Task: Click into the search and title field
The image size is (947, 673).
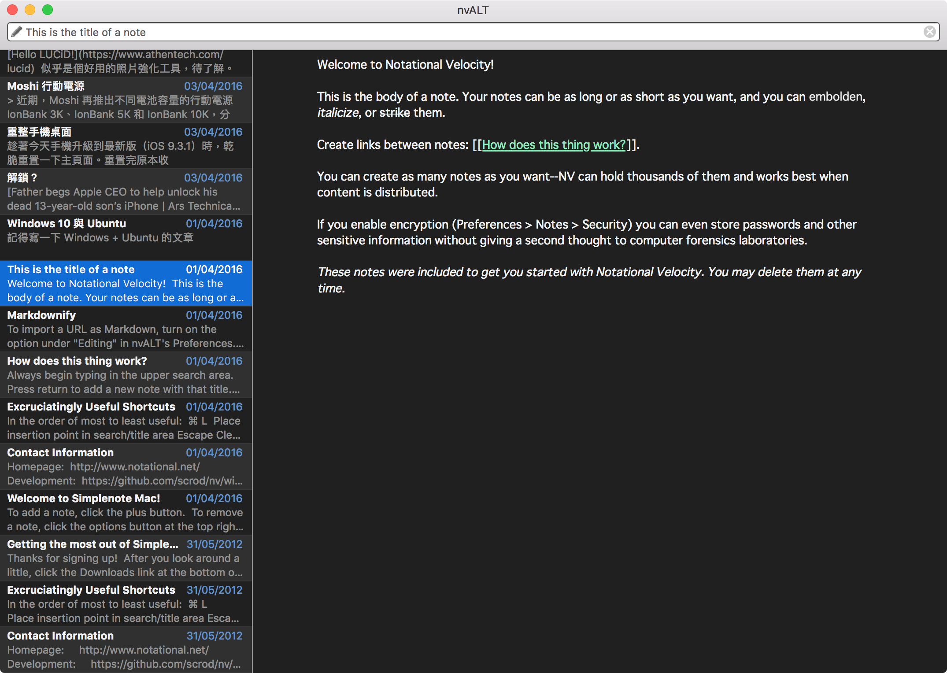Action: click(x=440, y=32)
